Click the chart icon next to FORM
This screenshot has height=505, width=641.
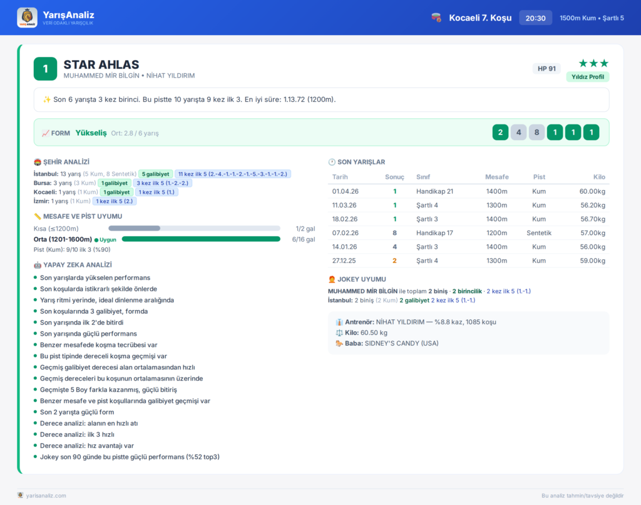45,133
